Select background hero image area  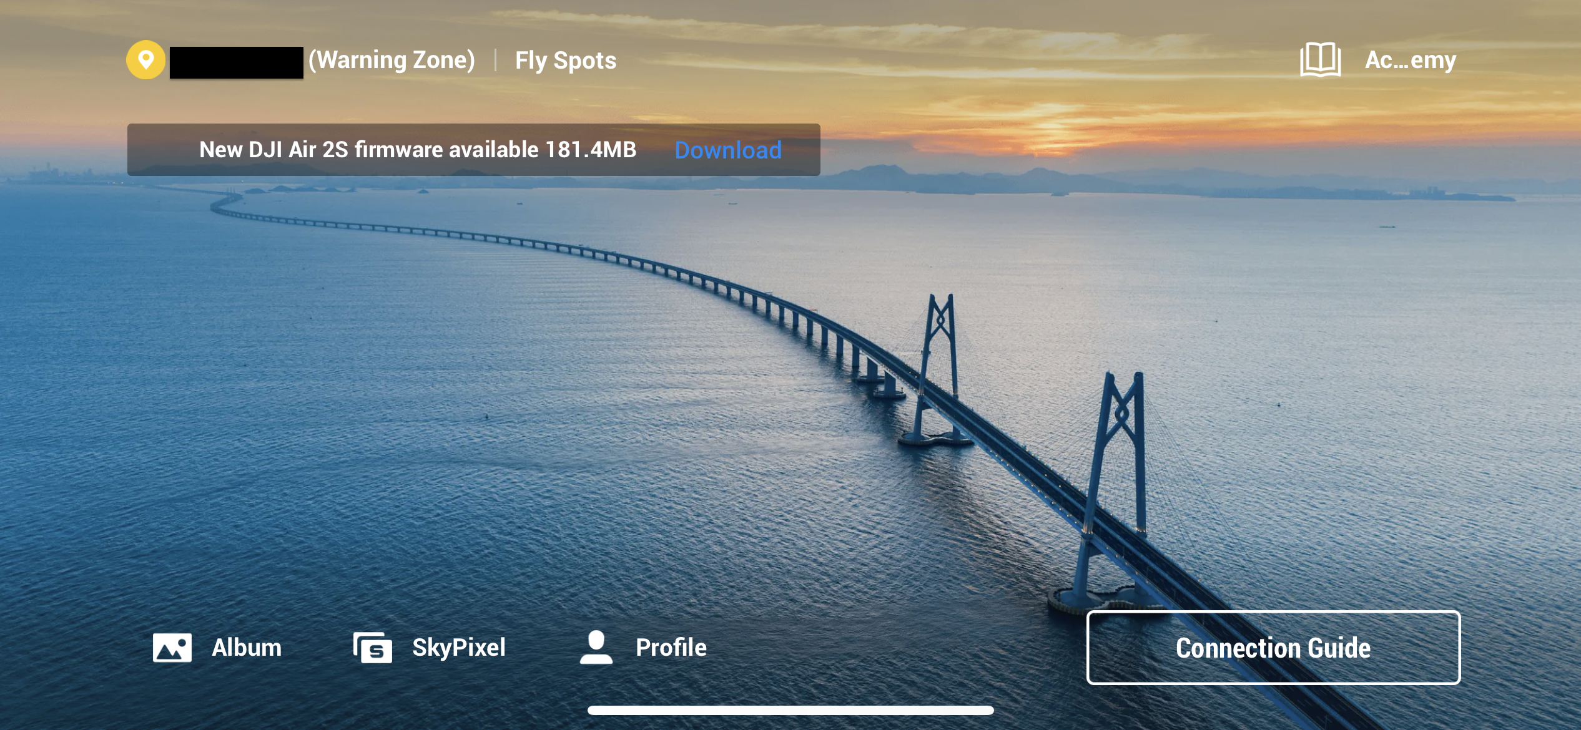790,364
